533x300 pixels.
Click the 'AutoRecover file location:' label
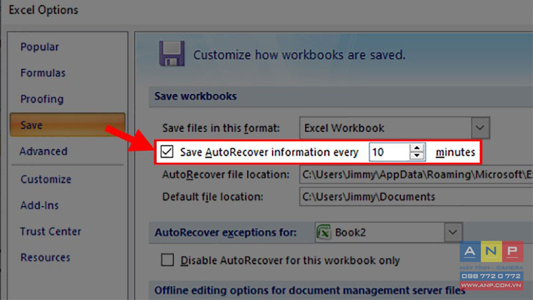(x=226, y=175)
